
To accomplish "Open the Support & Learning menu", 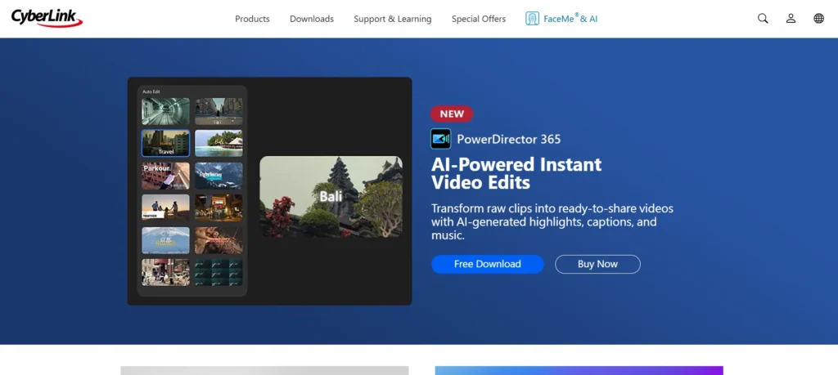I will click(x=392, y=19).
